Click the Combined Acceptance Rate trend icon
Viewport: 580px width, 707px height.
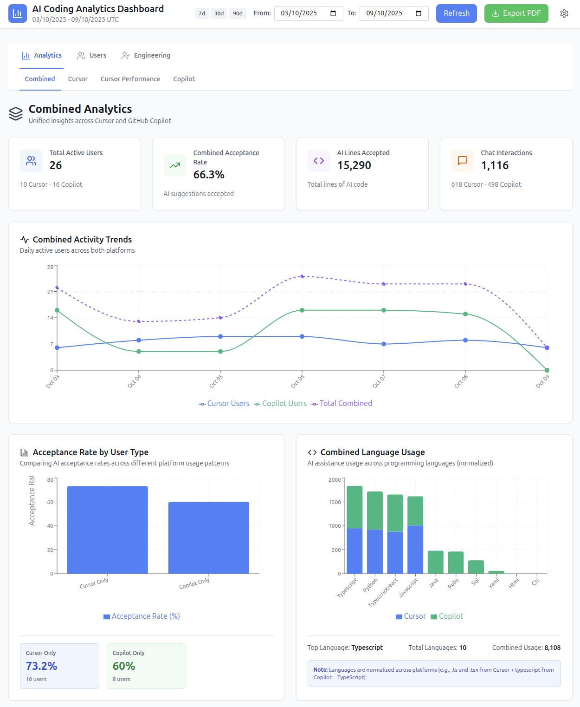[175, 165]
